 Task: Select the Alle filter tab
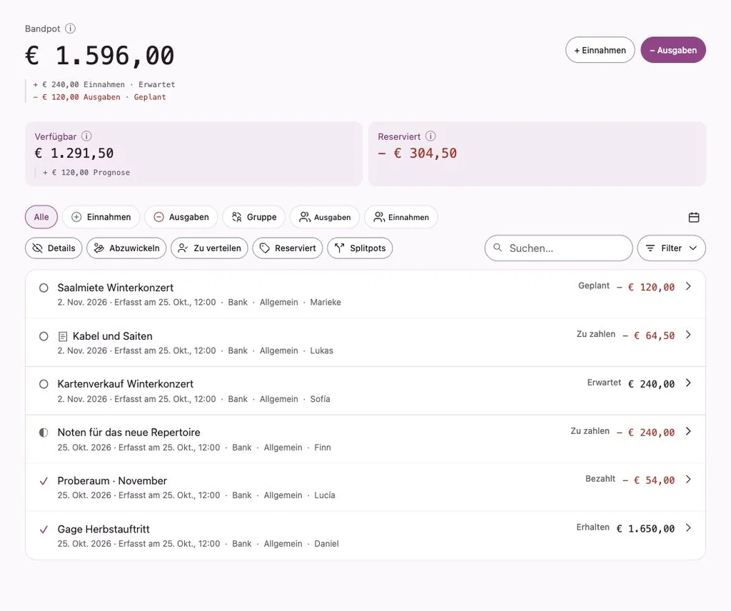point(41,217)
